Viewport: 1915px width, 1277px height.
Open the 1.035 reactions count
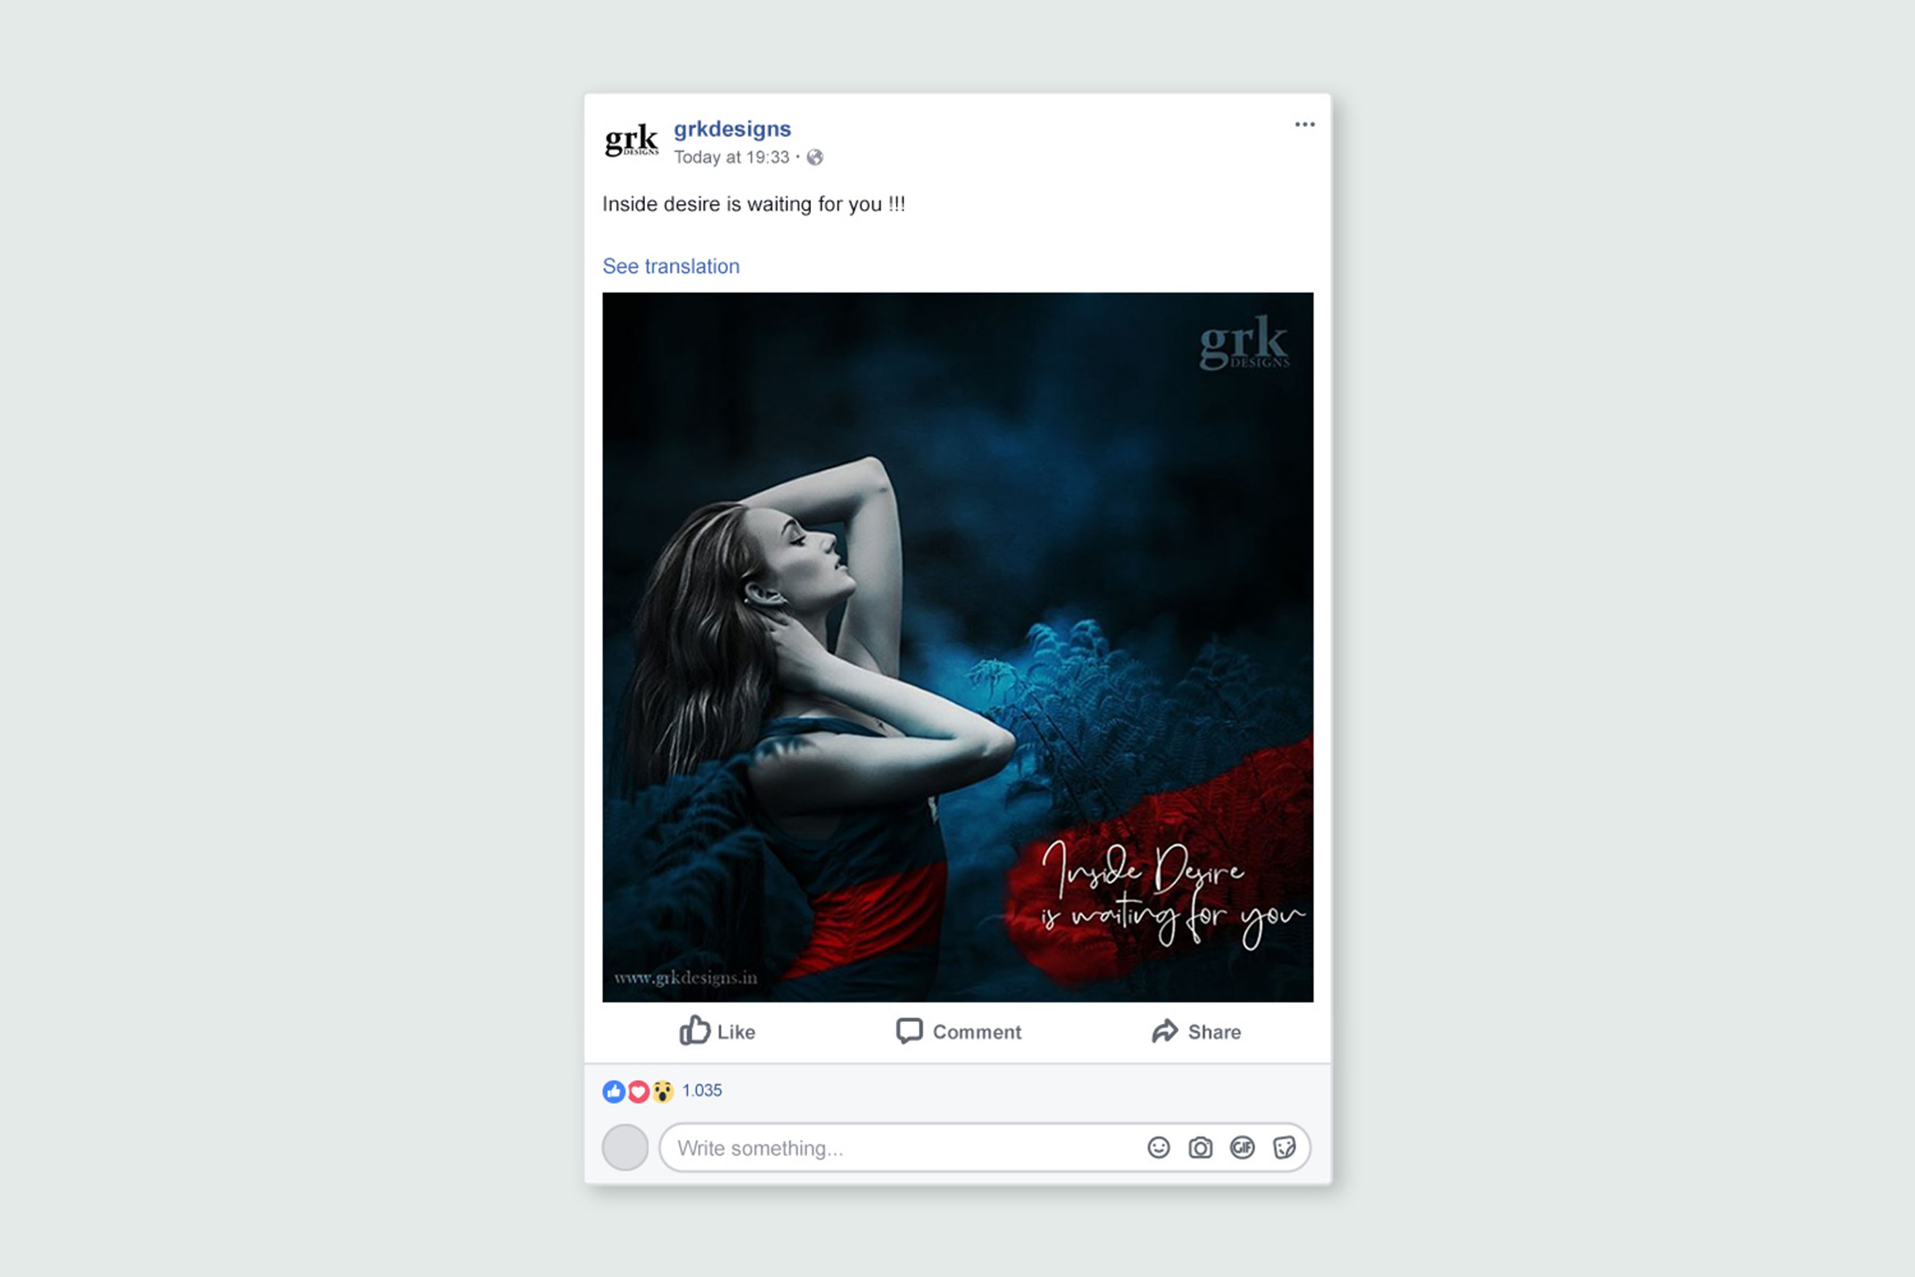click(702, 1090)
